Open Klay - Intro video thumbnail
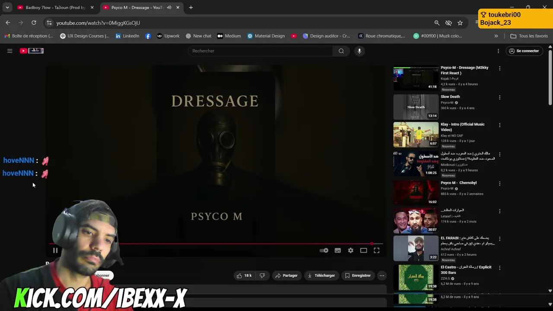Viewport: 553px width, 311px height. click(416, 134)
